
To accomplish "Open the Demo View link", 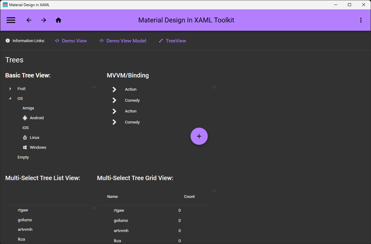I will [x=71, y=41].
